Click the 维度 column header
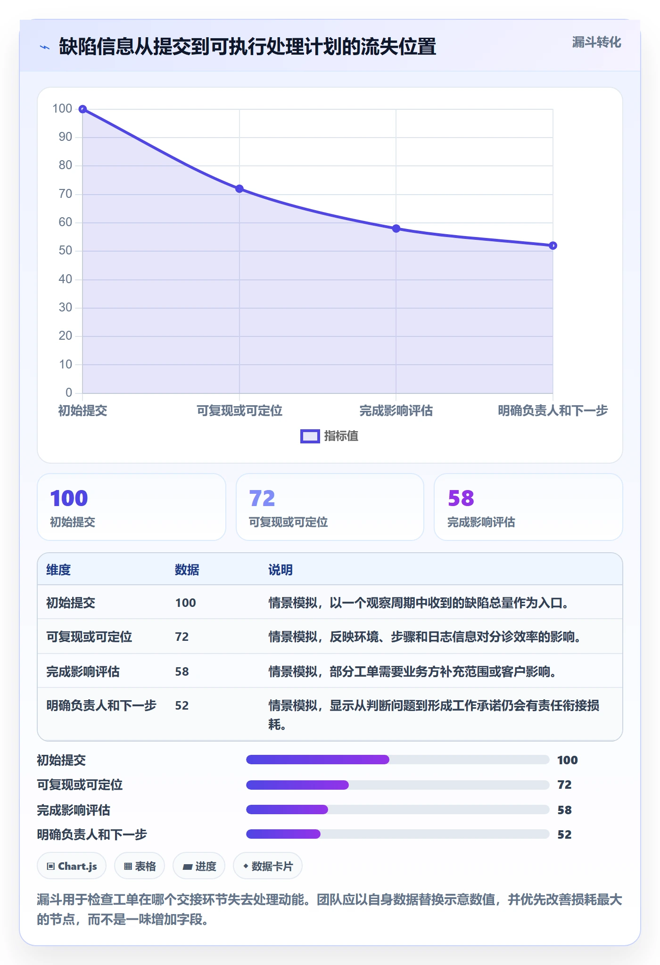The height and width of the screenshot is (965, 660). (x=58, y=570)
